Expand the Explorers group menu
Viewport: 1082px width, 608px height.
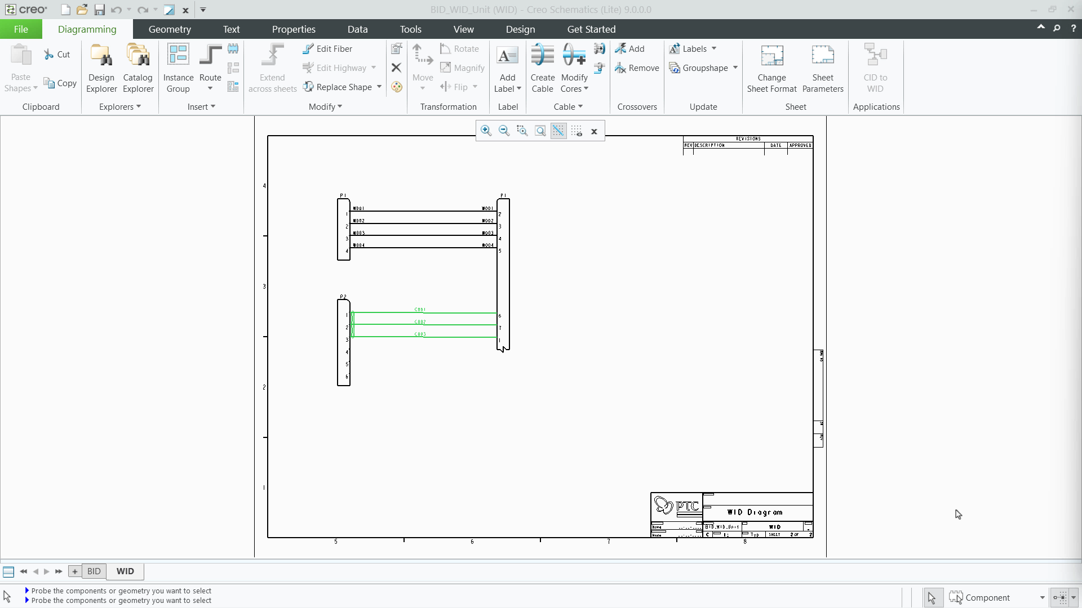coord(120,107)
